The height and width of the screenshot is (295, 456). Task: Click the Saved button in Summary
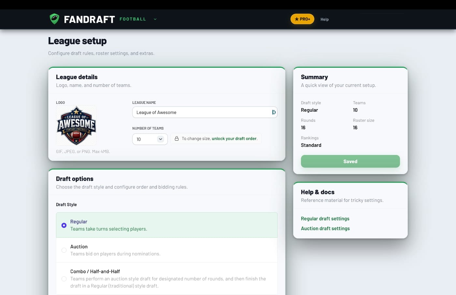click(350, 161)
